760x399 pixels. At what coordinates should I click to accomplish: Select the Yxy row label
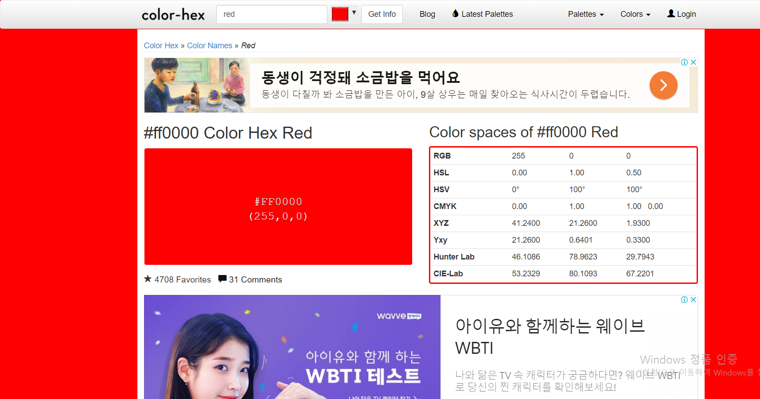pyautogui.click(x=440, y=240)
